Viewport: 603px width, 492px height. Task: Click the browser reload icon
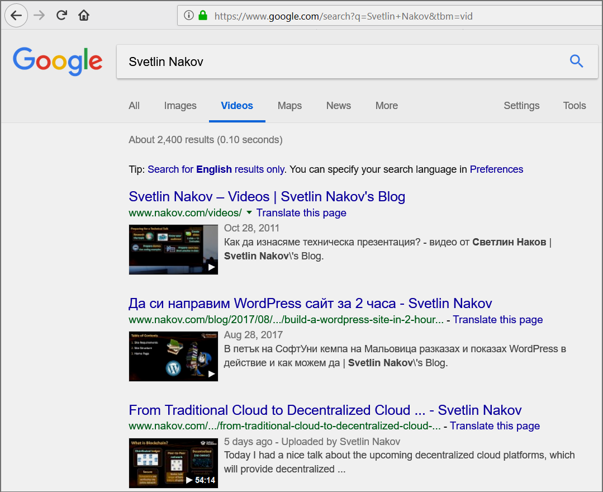(61, 15)
